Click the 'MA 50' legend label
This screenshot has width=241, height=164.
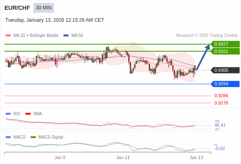click(77, 36)
